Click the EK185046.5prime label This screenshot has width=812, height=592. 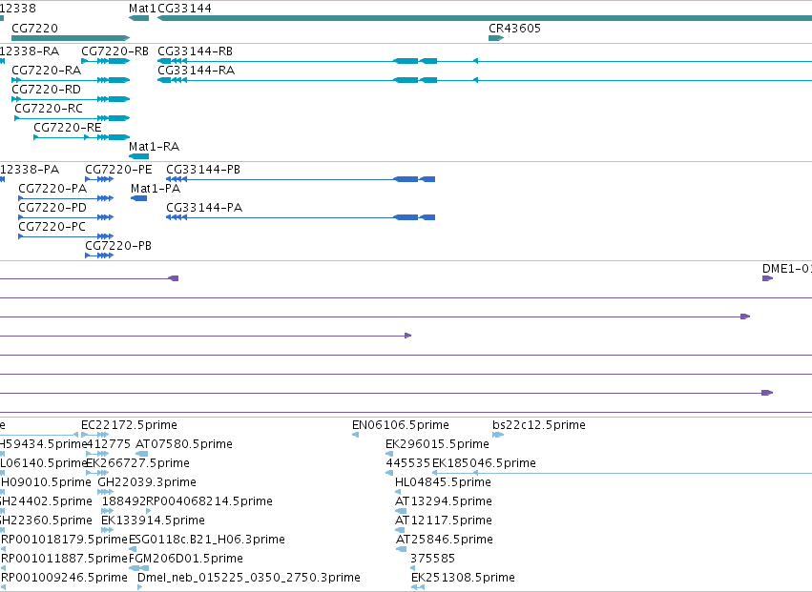484,463
